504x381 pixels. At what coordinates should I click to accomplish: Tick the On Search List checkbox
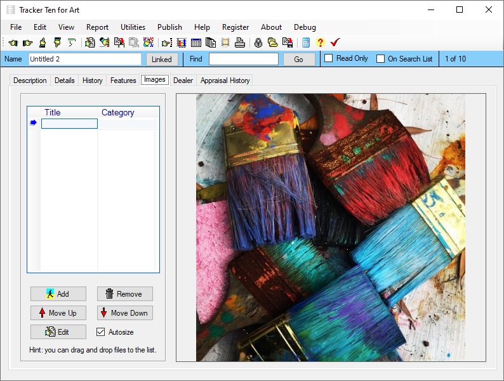click(x=381, y=59)
